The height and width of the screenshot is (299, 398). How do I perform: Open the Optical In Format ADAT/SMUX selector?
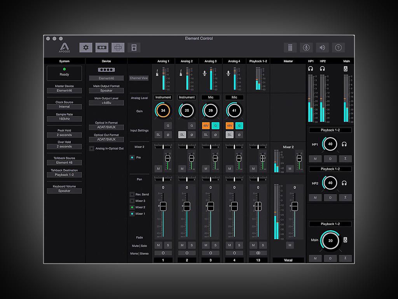coord(106,127)
